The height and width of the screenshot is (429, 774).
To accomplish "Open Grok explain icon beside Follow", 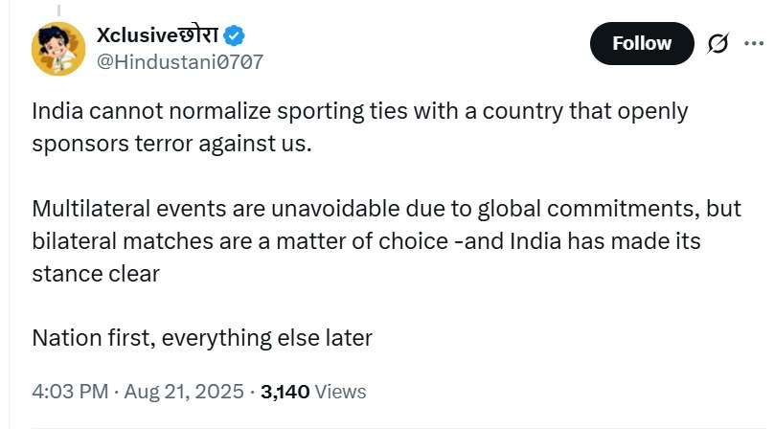I will (x=717, y=43).
